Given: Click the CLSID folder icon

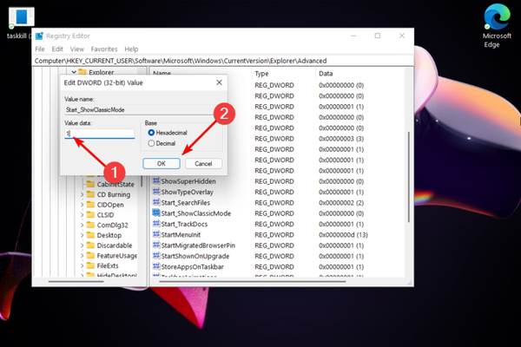Looking at the screenshot, I should (90, 215).
